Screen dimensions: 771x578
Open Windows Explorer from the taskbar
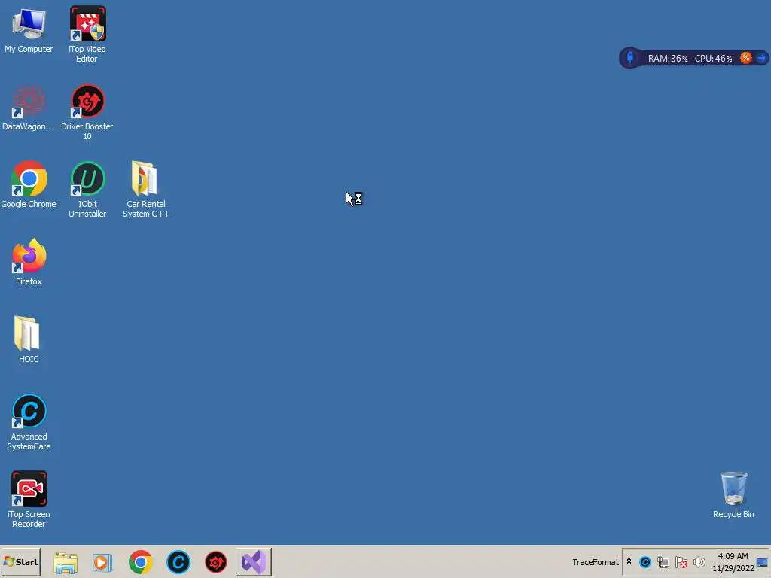(66, 562)
